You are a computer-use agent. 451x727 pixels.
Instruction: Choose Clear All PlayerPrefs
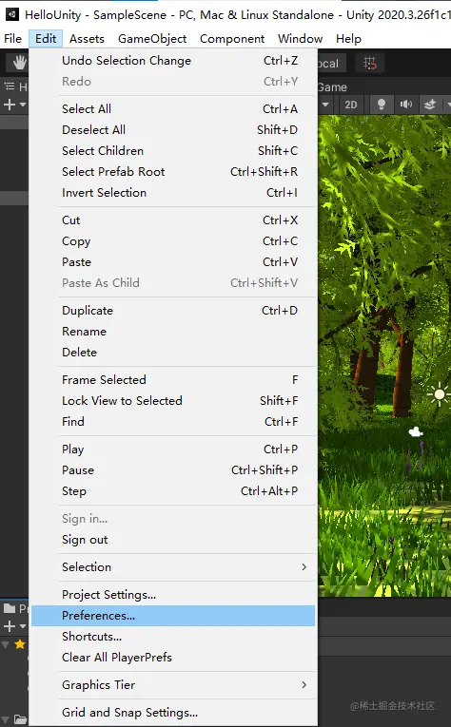coord(173,657)
